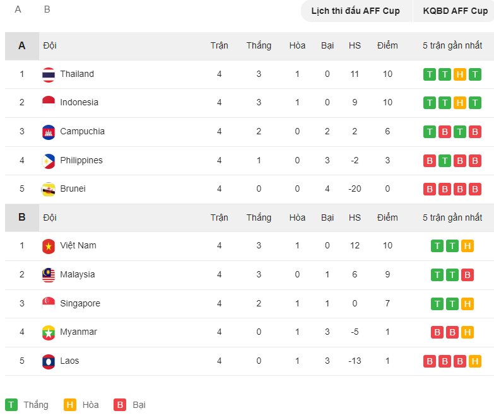Click the Singapore flag icon
494x418 pixels.
pyautogui.click(x=49, y=304)
